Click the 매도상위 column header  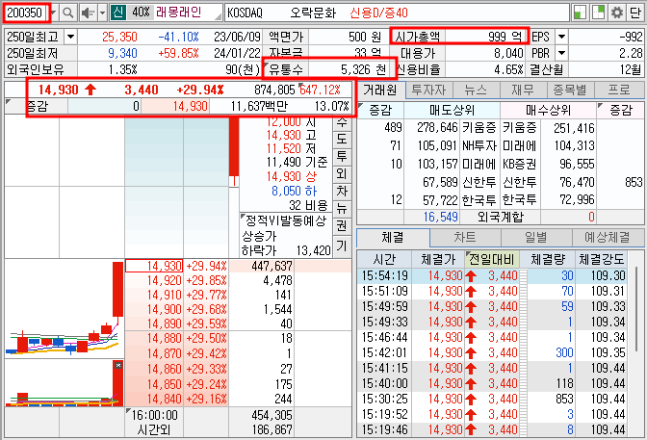[x=452, y=110]
